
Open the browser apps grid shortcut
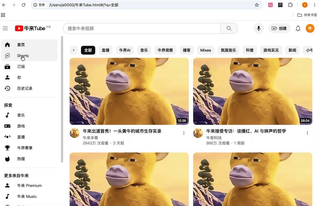tap(3, 15)
